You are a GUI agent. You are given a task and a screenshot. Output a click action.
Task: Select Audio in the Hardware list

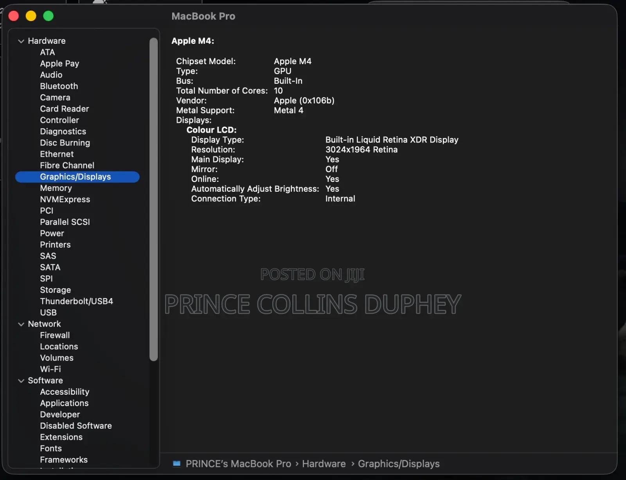(x=51, y=75)
